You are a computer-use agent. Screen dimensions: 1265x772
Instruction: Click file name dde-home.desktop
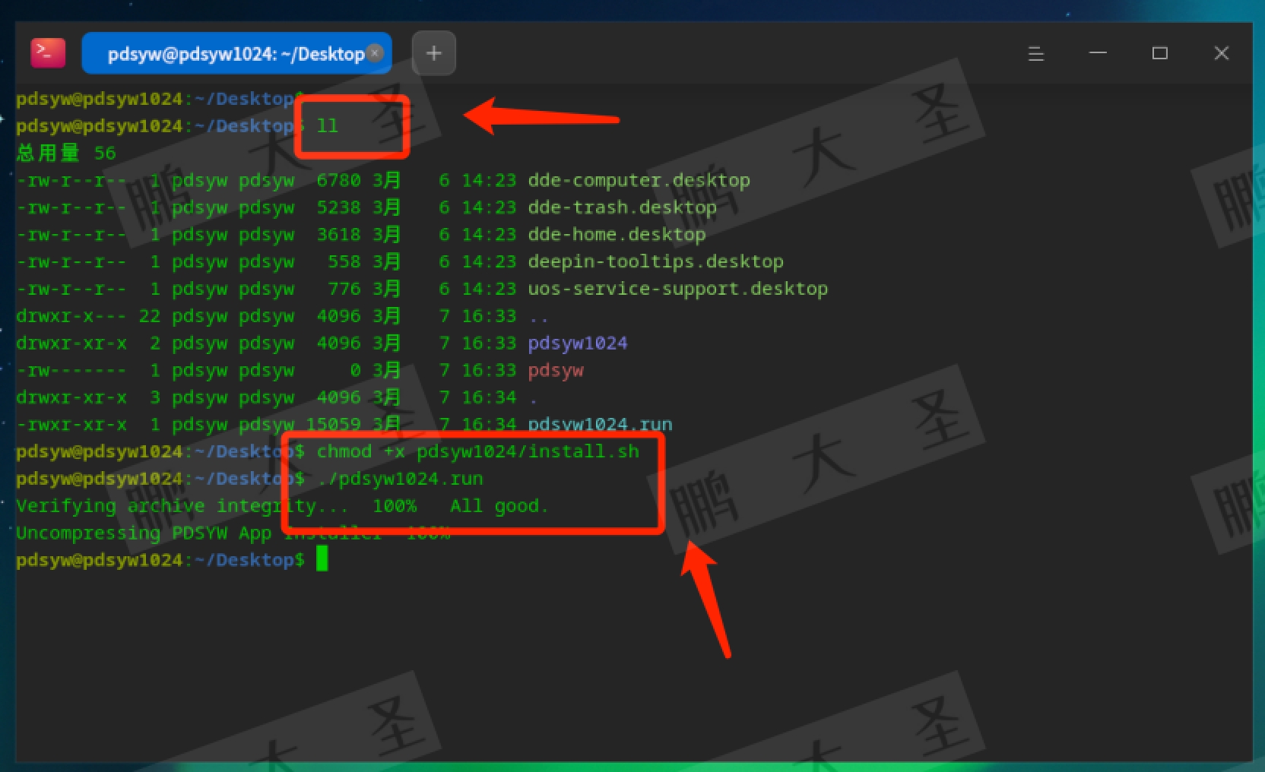[617, 234]
